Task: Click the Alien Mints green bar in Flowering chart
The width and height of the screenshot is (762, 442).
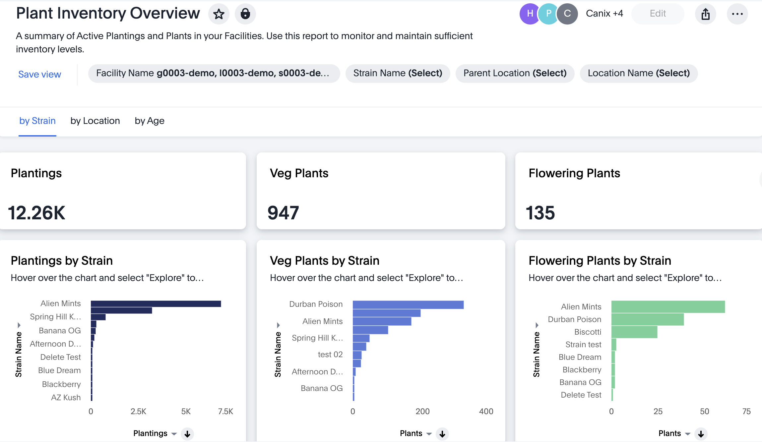Action: coord(668,307)
